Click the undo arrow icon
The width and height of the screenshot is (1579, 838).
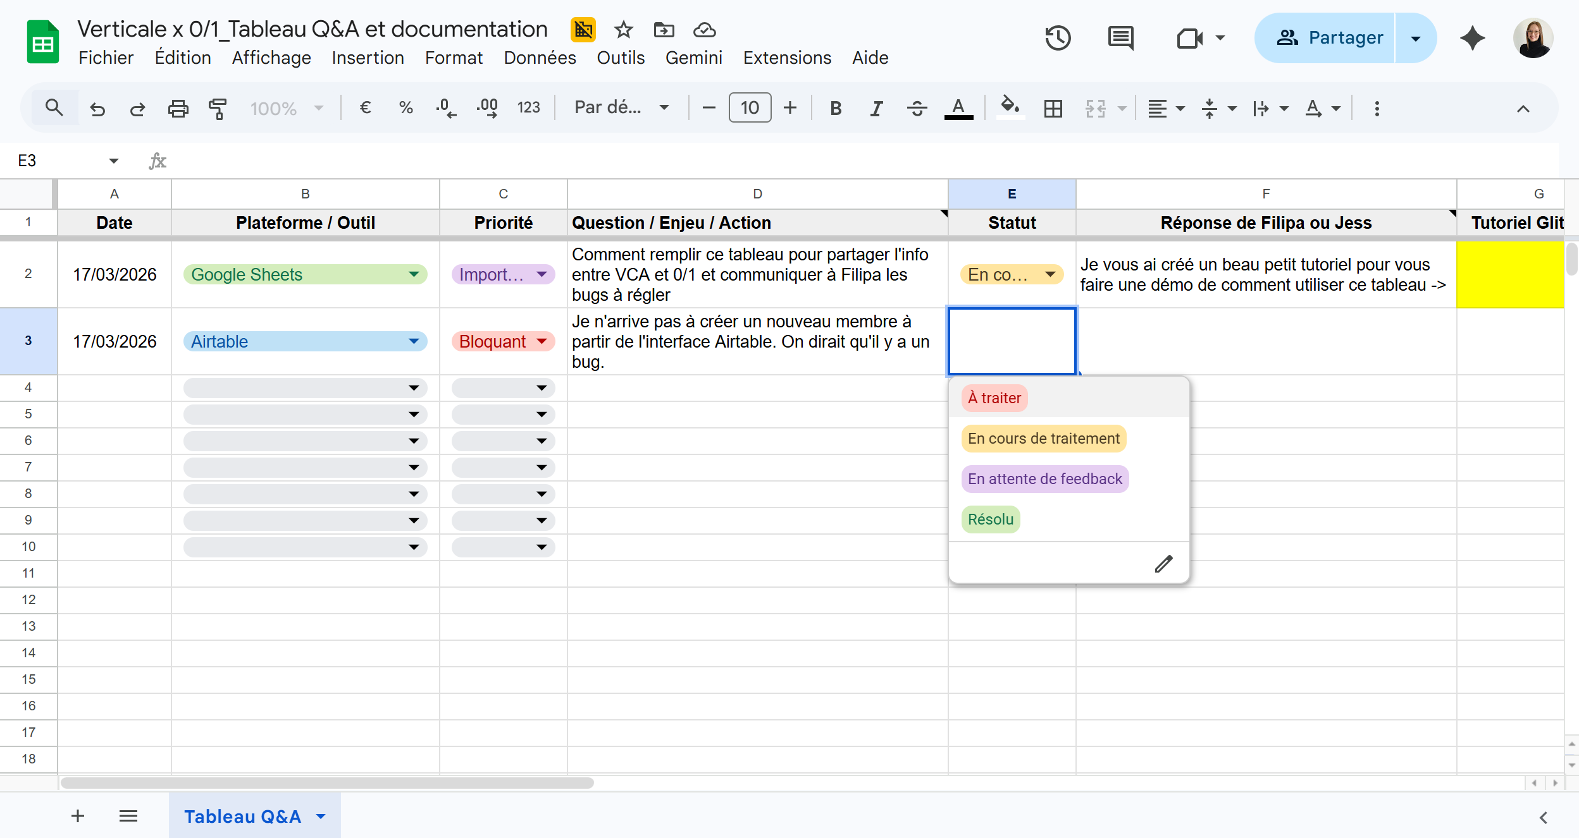[97, 109]
